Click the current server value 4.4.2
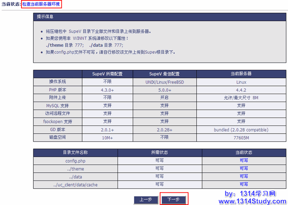 pyautogui.click(x=241, y=90)
